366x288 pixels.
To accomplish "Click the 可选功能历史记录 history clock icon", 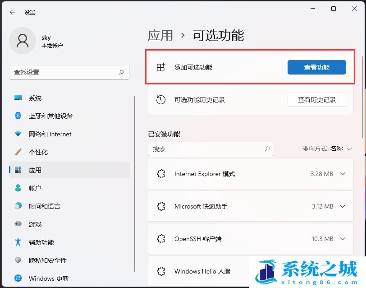I will click(x=161, y=100).
